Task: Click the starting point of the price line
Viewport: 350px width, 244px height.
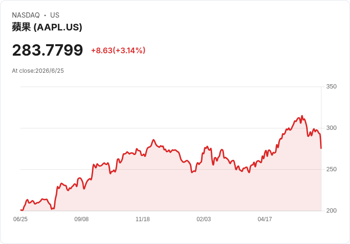Action: pyautogui.click(x=21, y=210)
